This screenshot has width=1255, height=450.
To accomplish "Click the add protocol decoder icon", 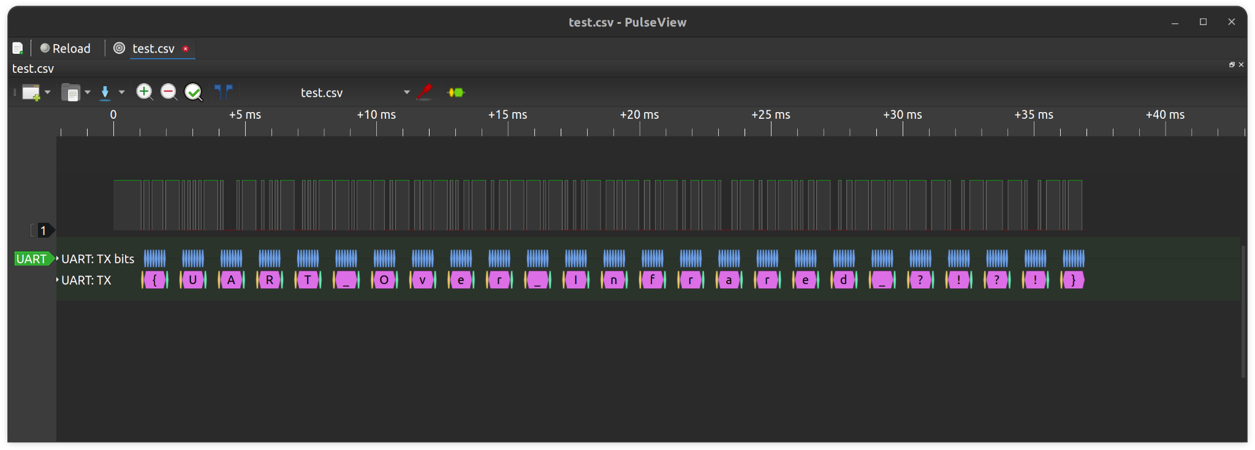I will (x=456, y=92).
